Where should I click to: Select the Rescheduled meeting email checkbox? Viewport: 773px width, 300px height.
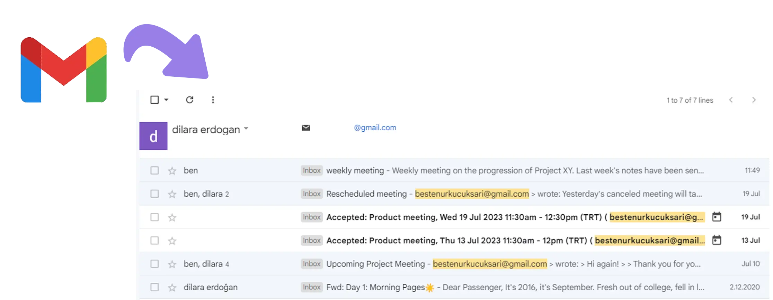pos(154,194)
